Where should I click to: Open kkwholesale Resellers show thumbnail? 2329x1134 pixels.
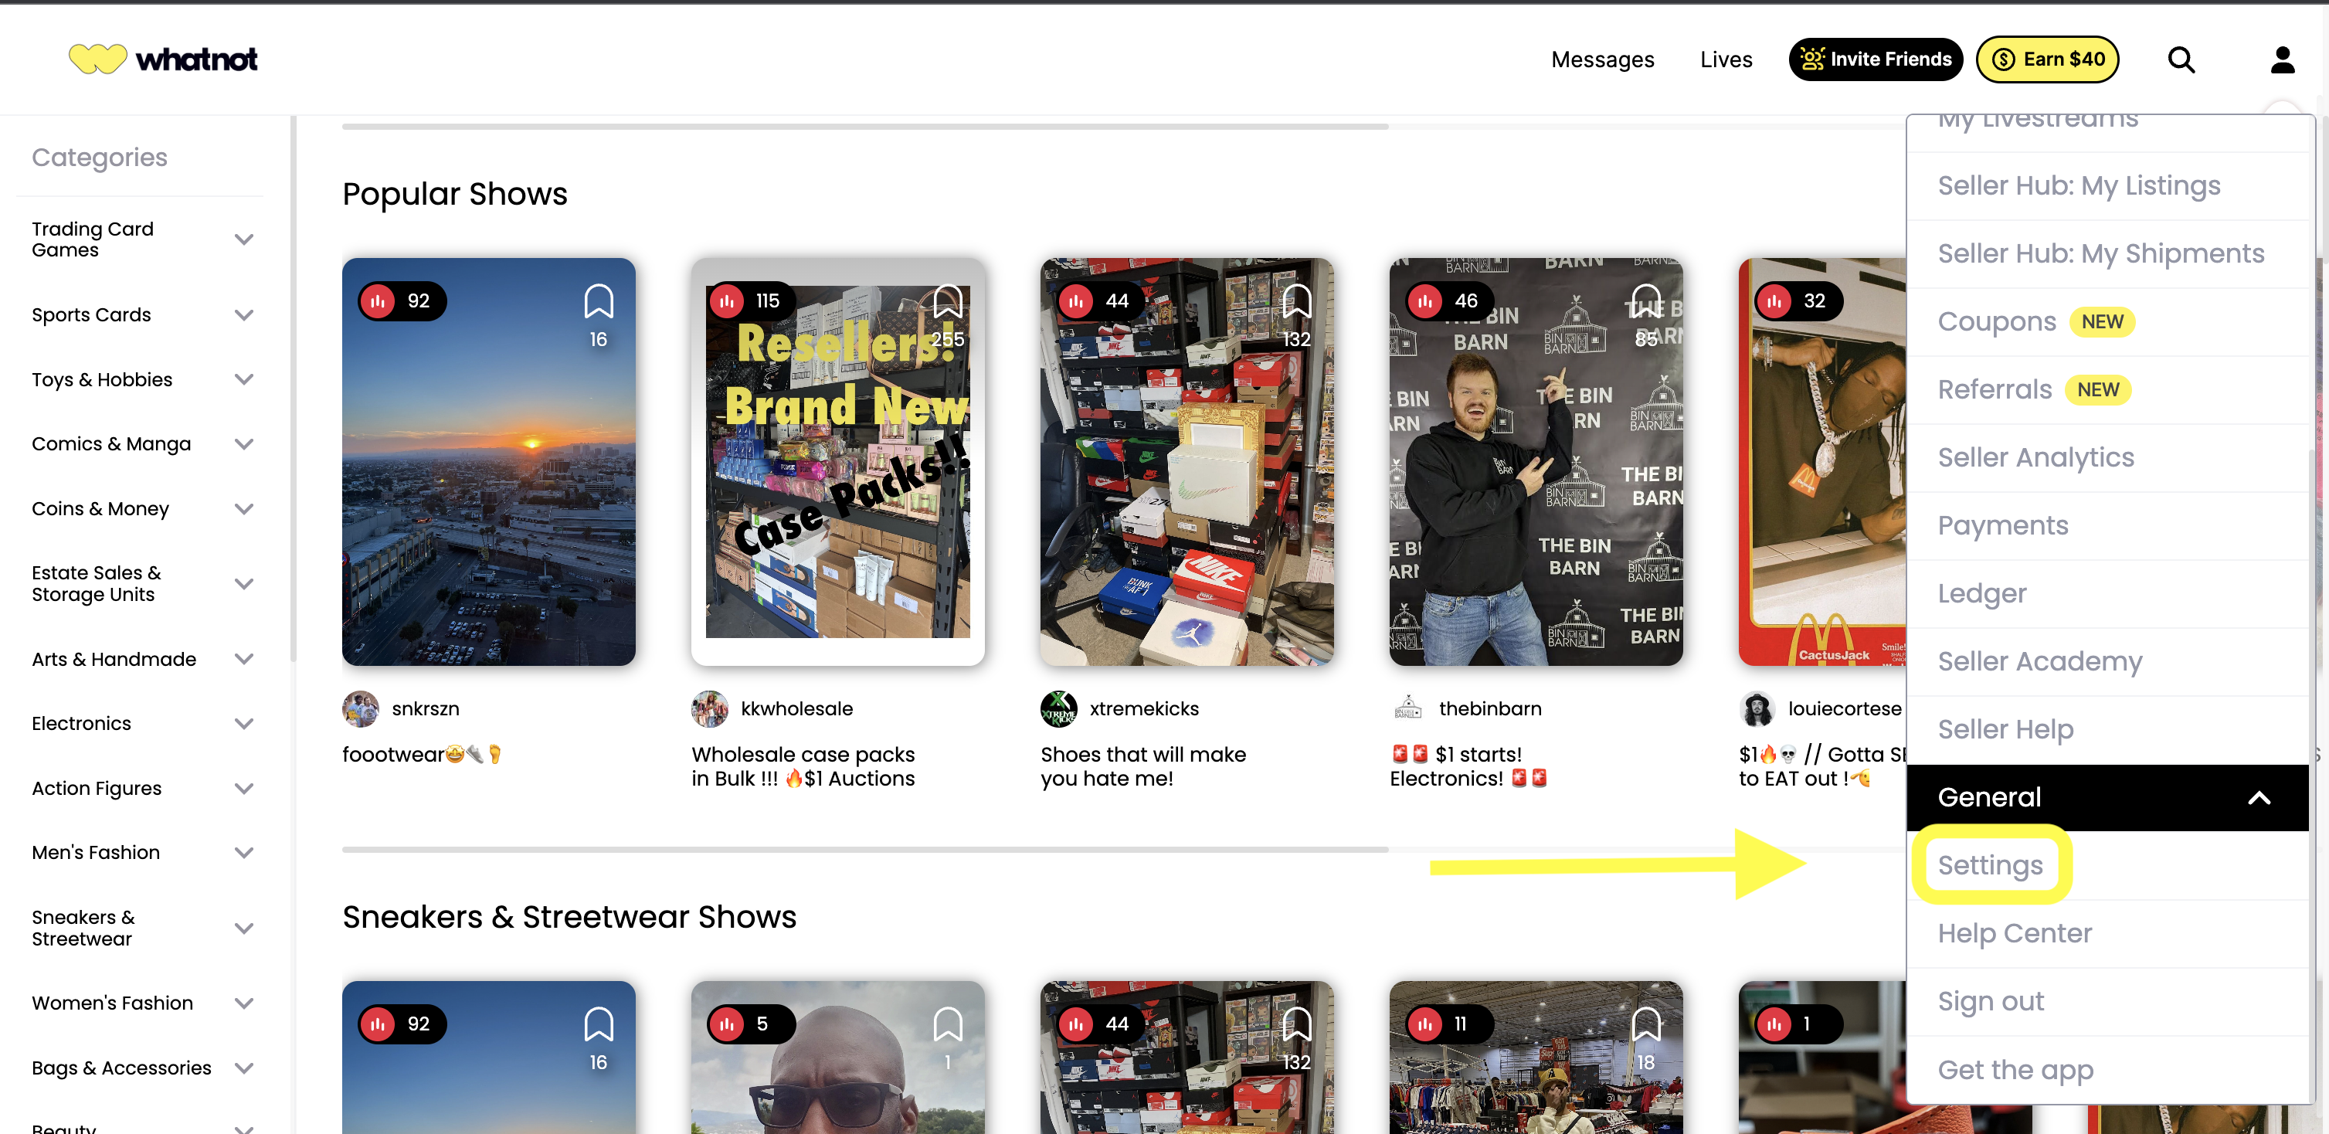pos(837,462)
